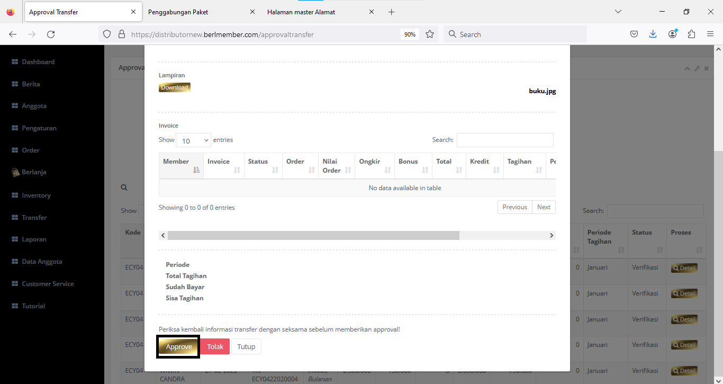This screenshot has width=723, height=384.
Task: Click the magnifier search icon above table
Action: [x=124, y=187]
